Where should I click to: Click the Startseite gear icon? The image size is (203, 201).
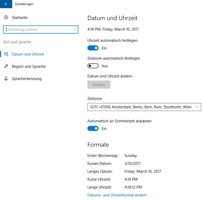tap(6, 18)
